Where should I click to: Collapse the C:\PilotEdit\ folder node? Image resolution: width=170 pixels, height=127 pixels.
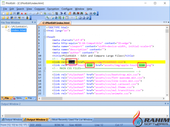(3, 27)
